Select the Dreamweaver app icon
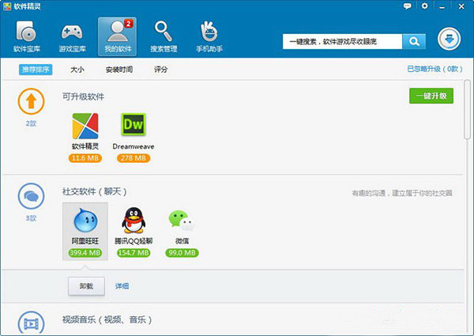Image resolution: width=474 pixels, height=336 pixels. click(133, 126)
